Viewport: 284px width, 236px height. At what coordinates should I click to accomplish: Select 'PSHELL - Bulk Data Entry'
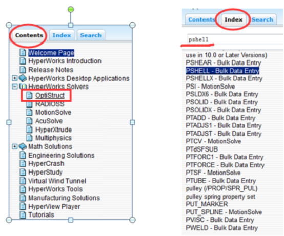pos(222,71)
